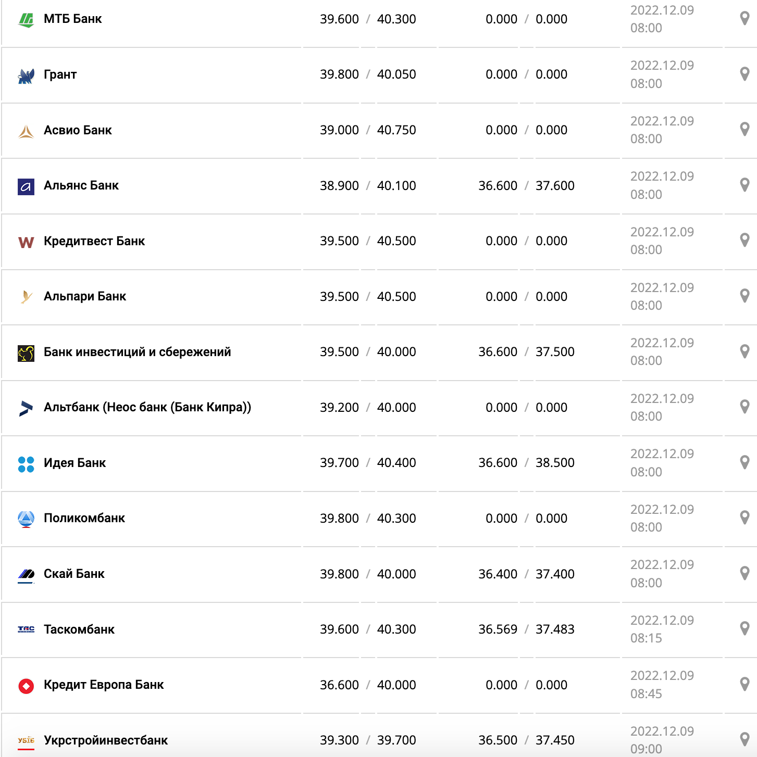Click Идея Банк rate 36.600 / 38.500
This screenshot has height=757, width=757.
tap(526, 463)
